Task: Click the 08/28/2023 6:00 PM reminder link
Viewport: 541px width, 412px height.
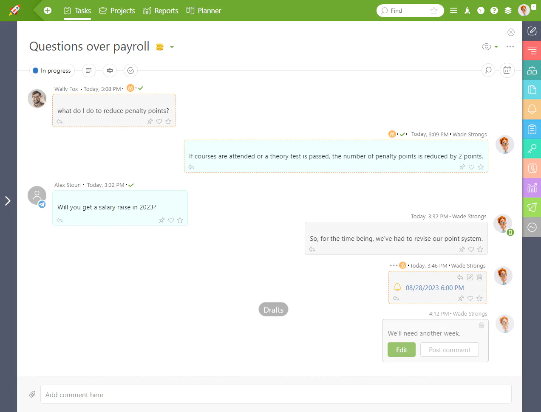Action: pos(435,288)
